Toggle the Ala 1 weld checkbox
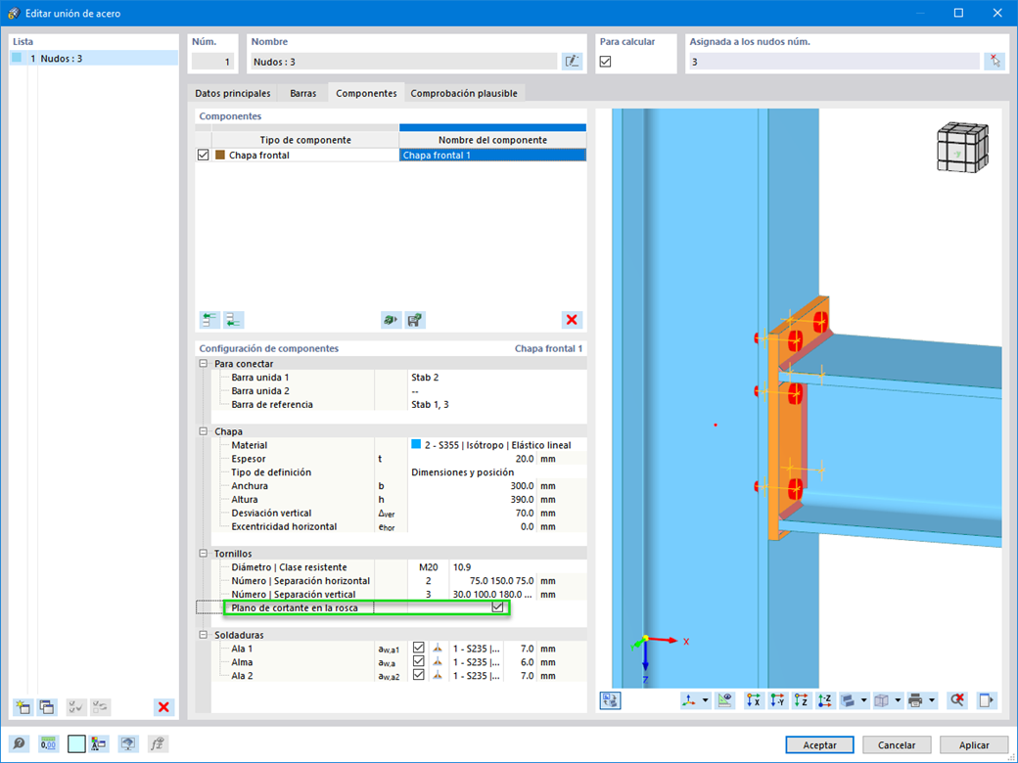The image size is (1018, 763). [419, 649]
